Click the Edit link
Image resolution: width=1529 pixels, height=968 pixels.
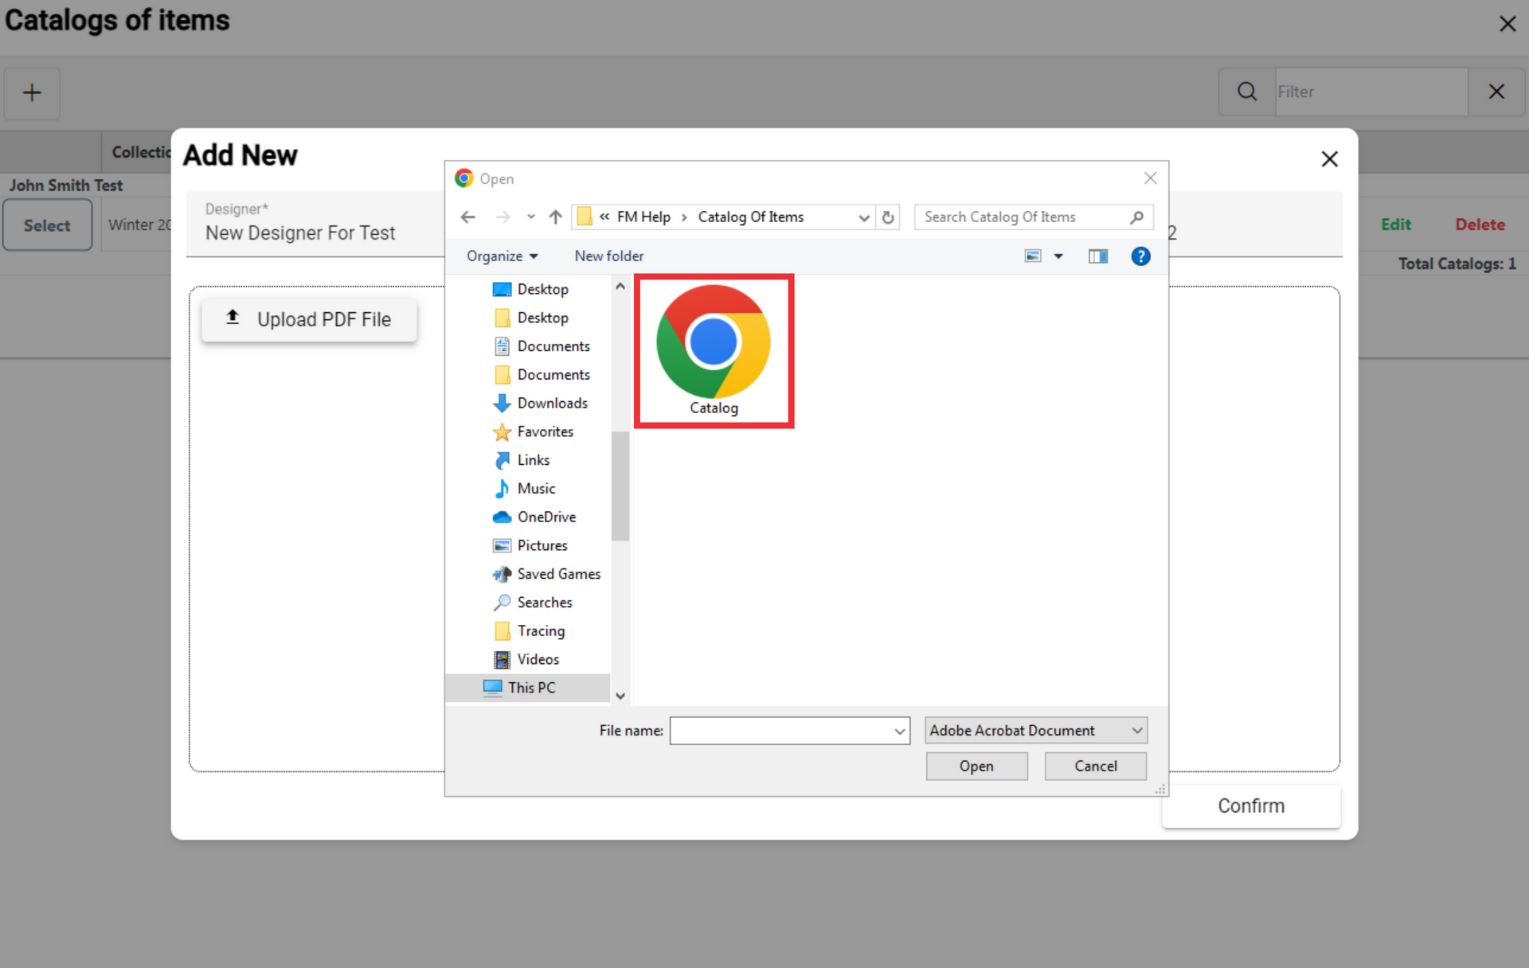pyautogui.click(x=1395, y=224)
